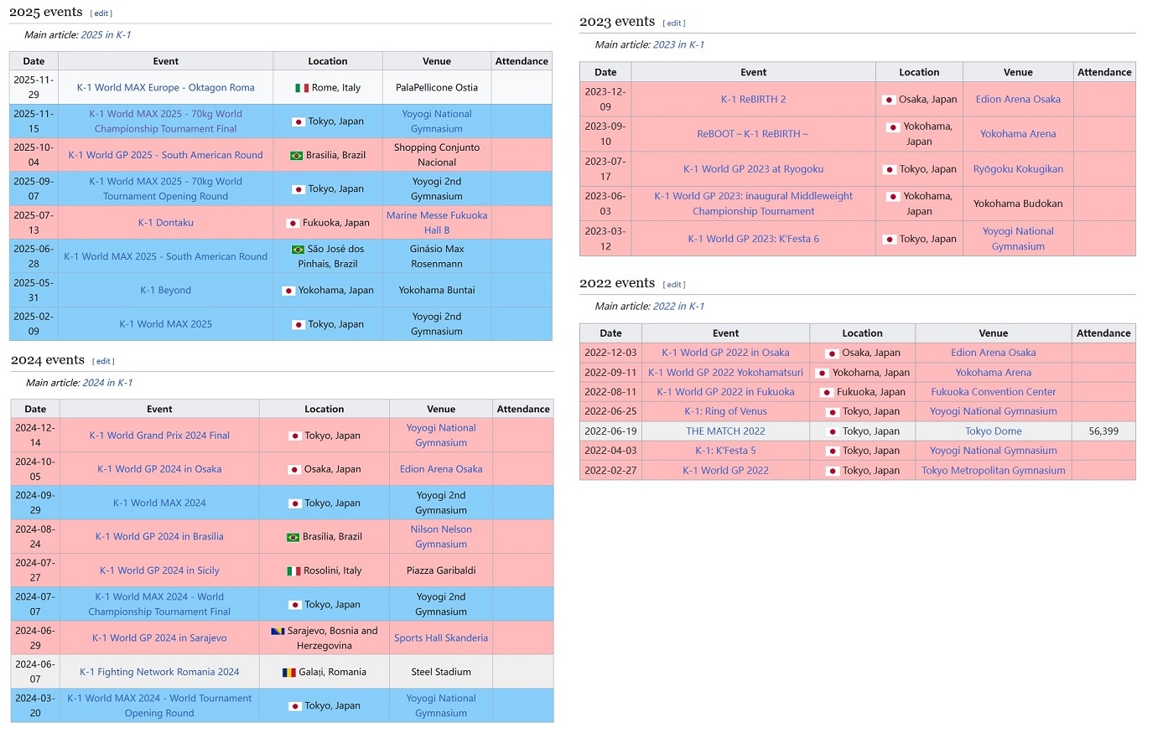Open K-1 World MAX Europe - Oktagon Roma
Screen dimensions: 1163x743
(165, 88)
